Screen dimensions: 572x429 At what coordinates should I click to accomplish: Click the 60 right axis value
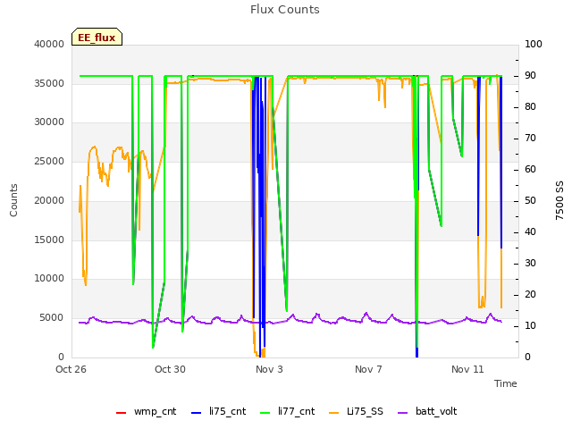coord(530,169)
